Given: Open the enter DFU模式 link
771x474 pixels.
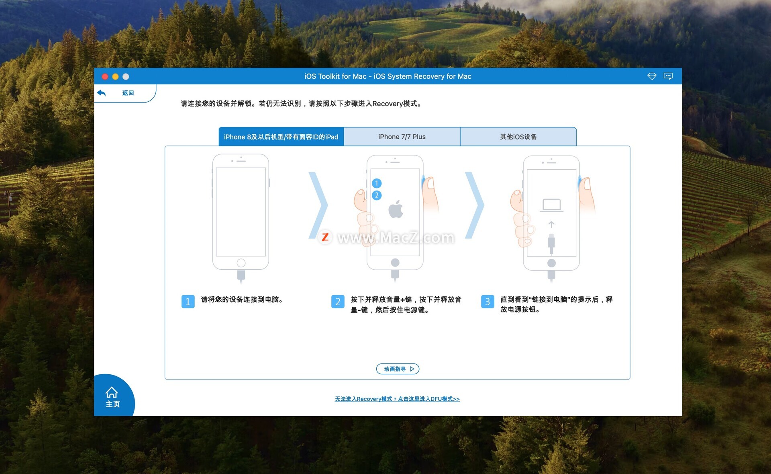Looking at the screenshot, I should 397,399.
